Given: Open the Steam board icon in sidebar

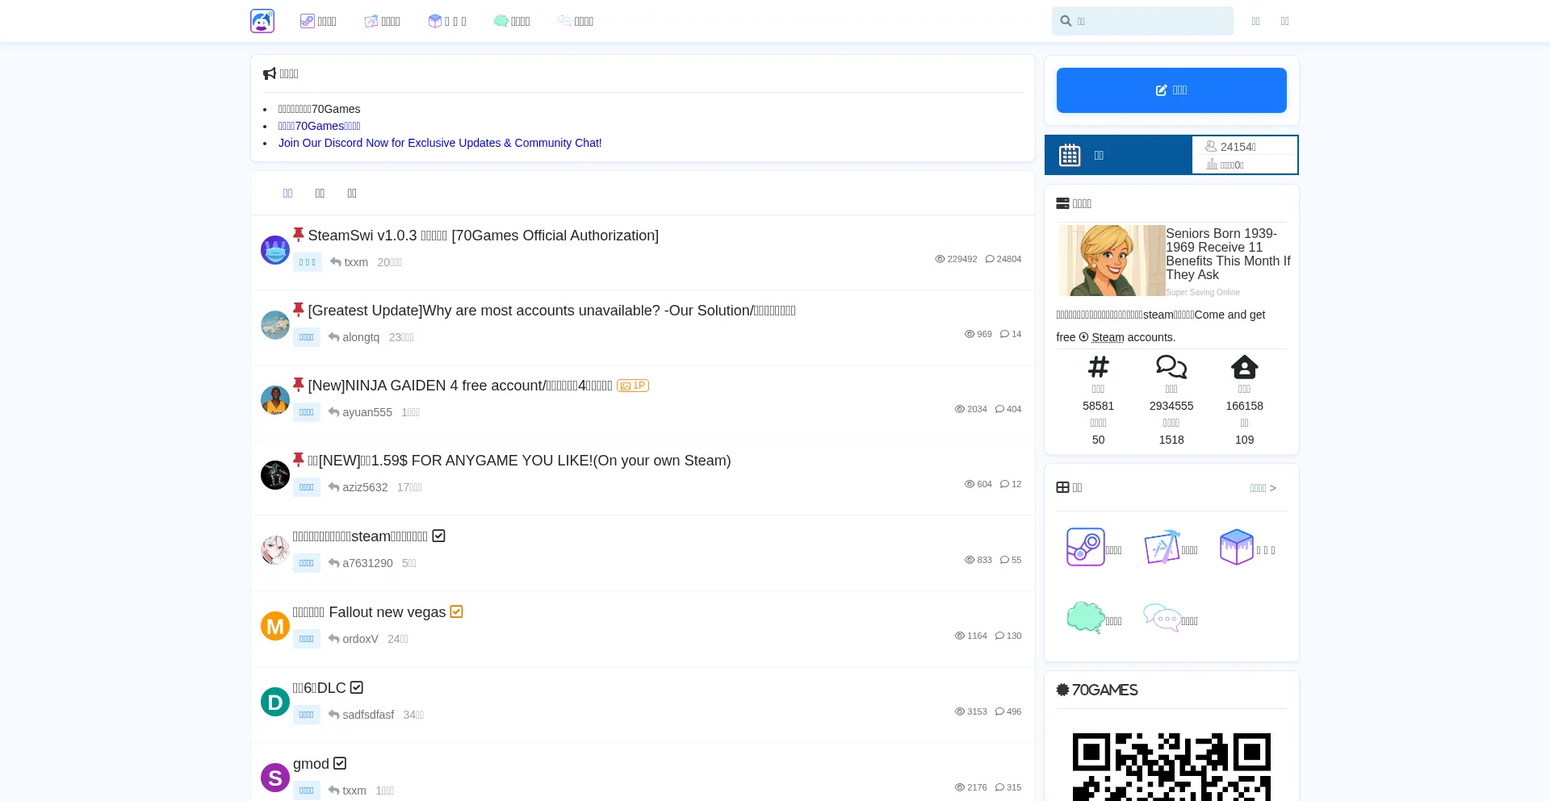Looking at the screenshot, I should click(x=1086, y=548).
